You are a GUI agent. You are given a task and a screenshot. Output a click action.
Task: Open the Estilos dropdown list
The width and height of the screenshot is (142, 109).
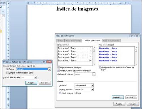[49, 69]
